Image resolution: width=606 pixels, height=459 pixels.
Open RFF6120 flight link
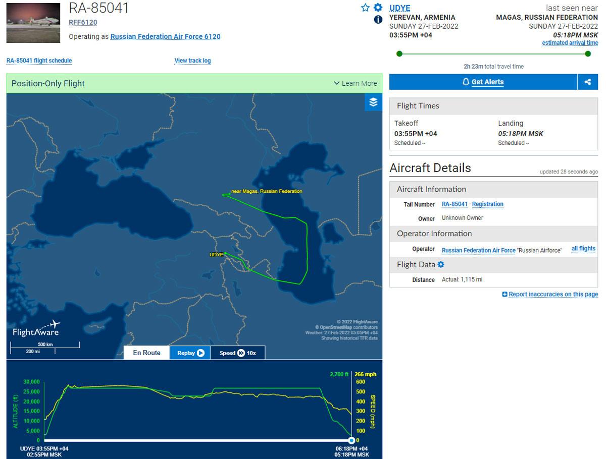[83, 22]
